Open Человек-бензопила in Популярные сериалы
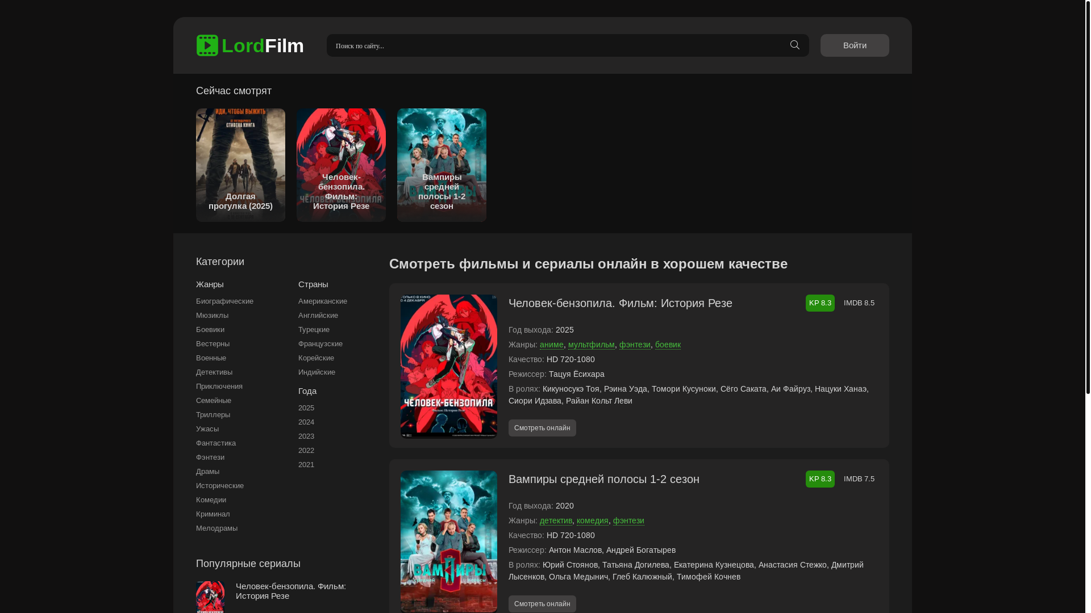The width and height of the screenshot is (1091, 613). 291,591
